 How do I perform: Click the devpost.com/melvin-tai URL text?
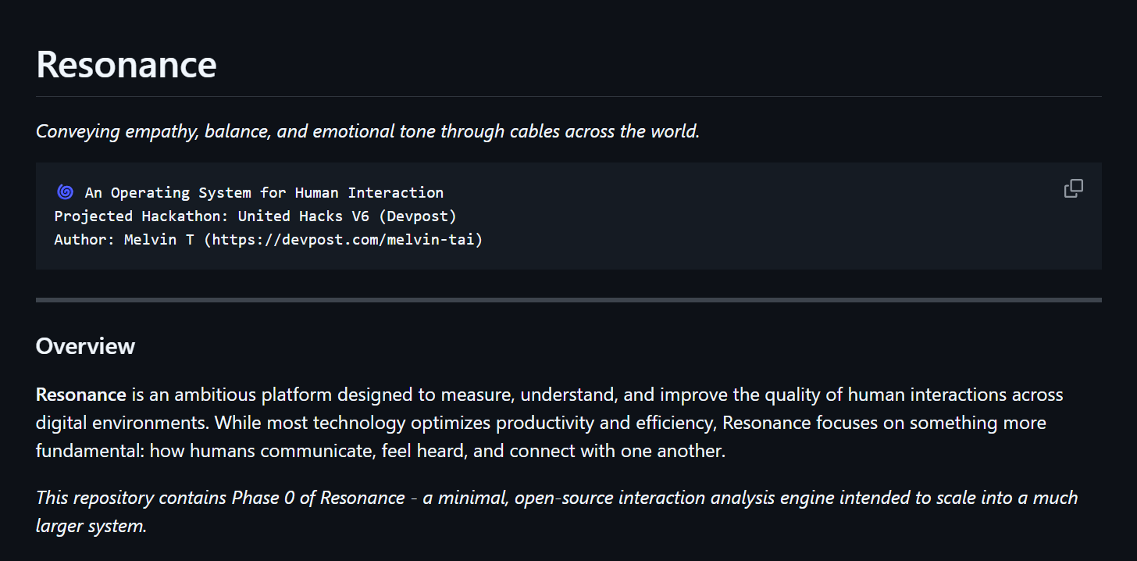click(344, 239)
